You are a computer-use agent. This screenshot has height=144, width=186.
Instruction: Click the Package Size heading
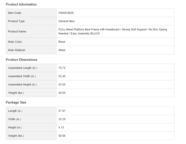[x=16, y=102]
